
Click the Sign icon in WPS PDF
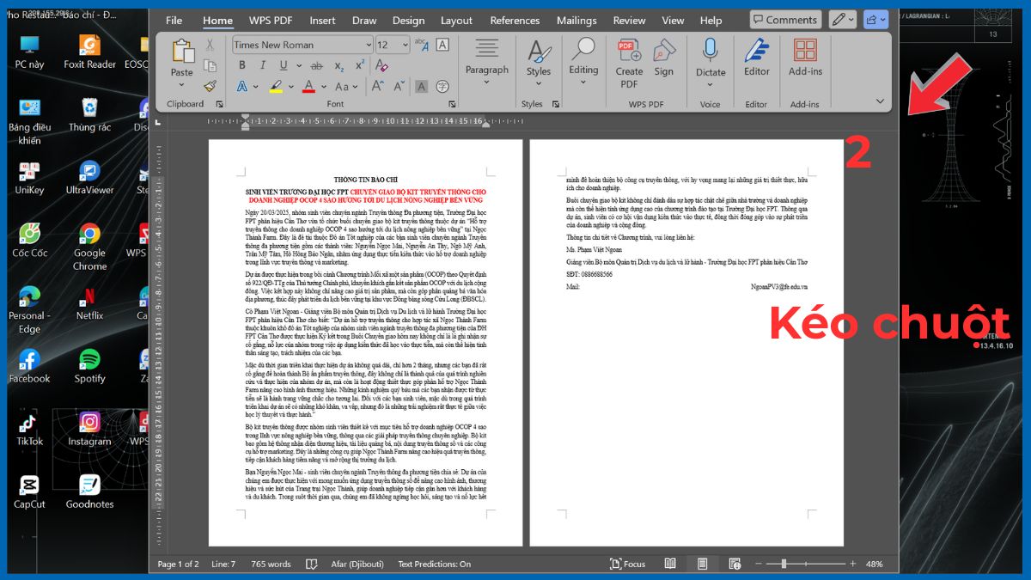(x=664, y=58)
